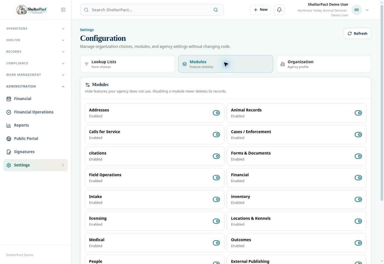Click the Refresh button
Viewport: 384px width, 264px height.
(x=358, y=33)
